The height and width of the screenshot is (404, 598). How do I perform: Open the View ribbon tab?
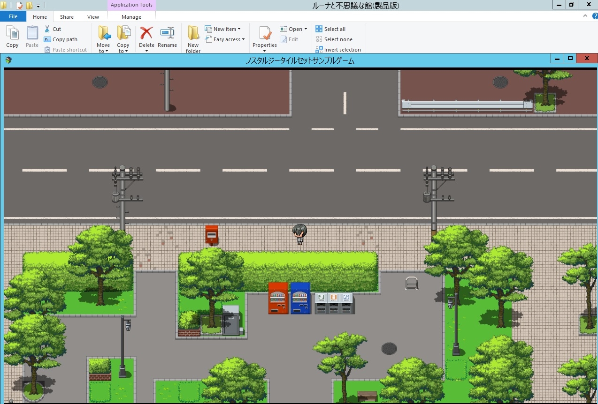pyautogui.click(x=93, y=17)
